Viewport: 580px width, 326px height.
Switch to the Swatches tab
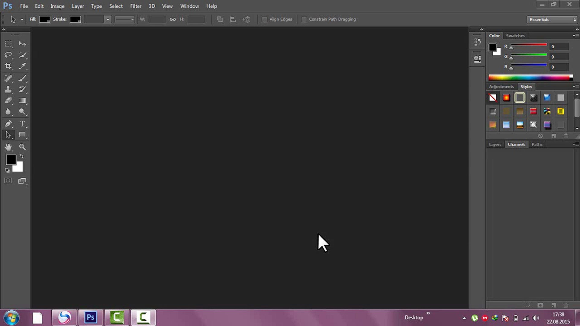click(515, 36)
